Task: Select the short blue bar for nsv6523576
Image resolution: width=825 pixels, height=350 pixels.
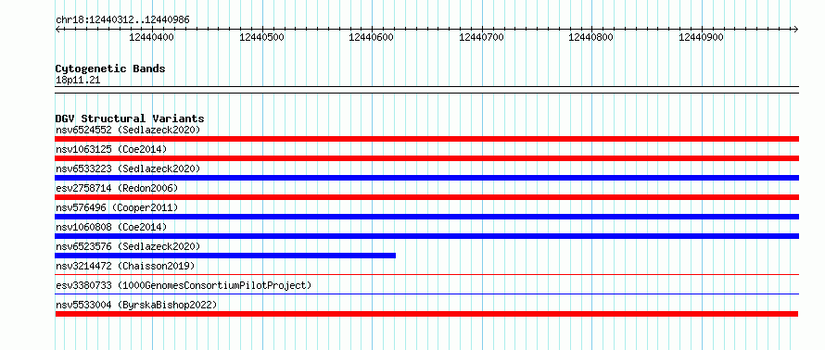Action: tap(225, 256)
